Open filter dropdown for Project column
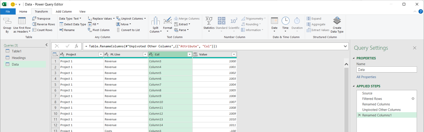 pos(101,54)
